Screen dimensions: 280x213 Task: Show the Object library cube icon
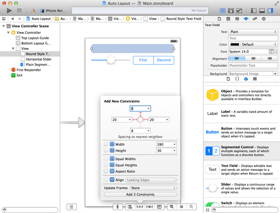246,79
